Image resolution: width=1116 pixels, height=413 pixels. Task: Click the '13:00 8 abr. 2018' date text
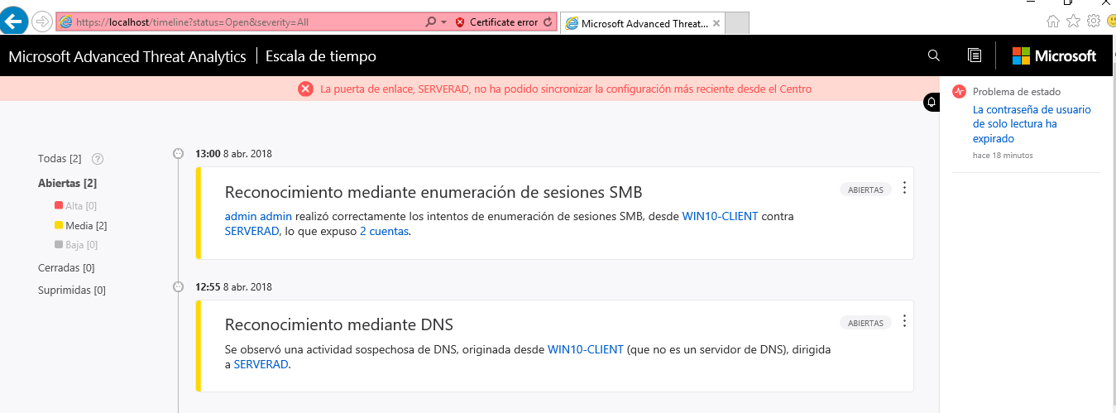point(233,153)
